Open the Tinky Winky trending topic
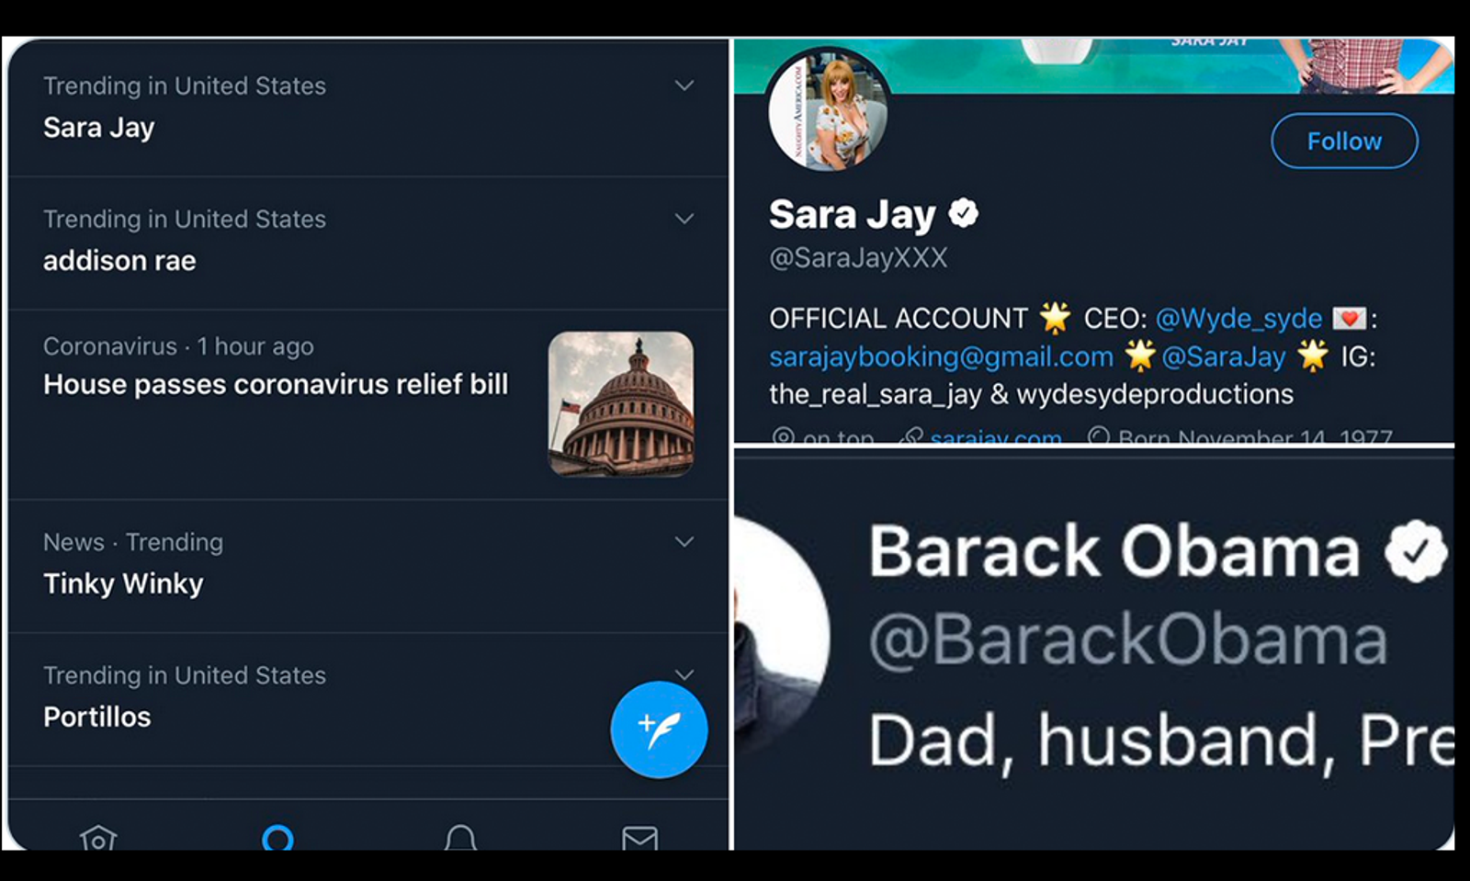This screenshot has width=1470, height=881. coord(123,584)
